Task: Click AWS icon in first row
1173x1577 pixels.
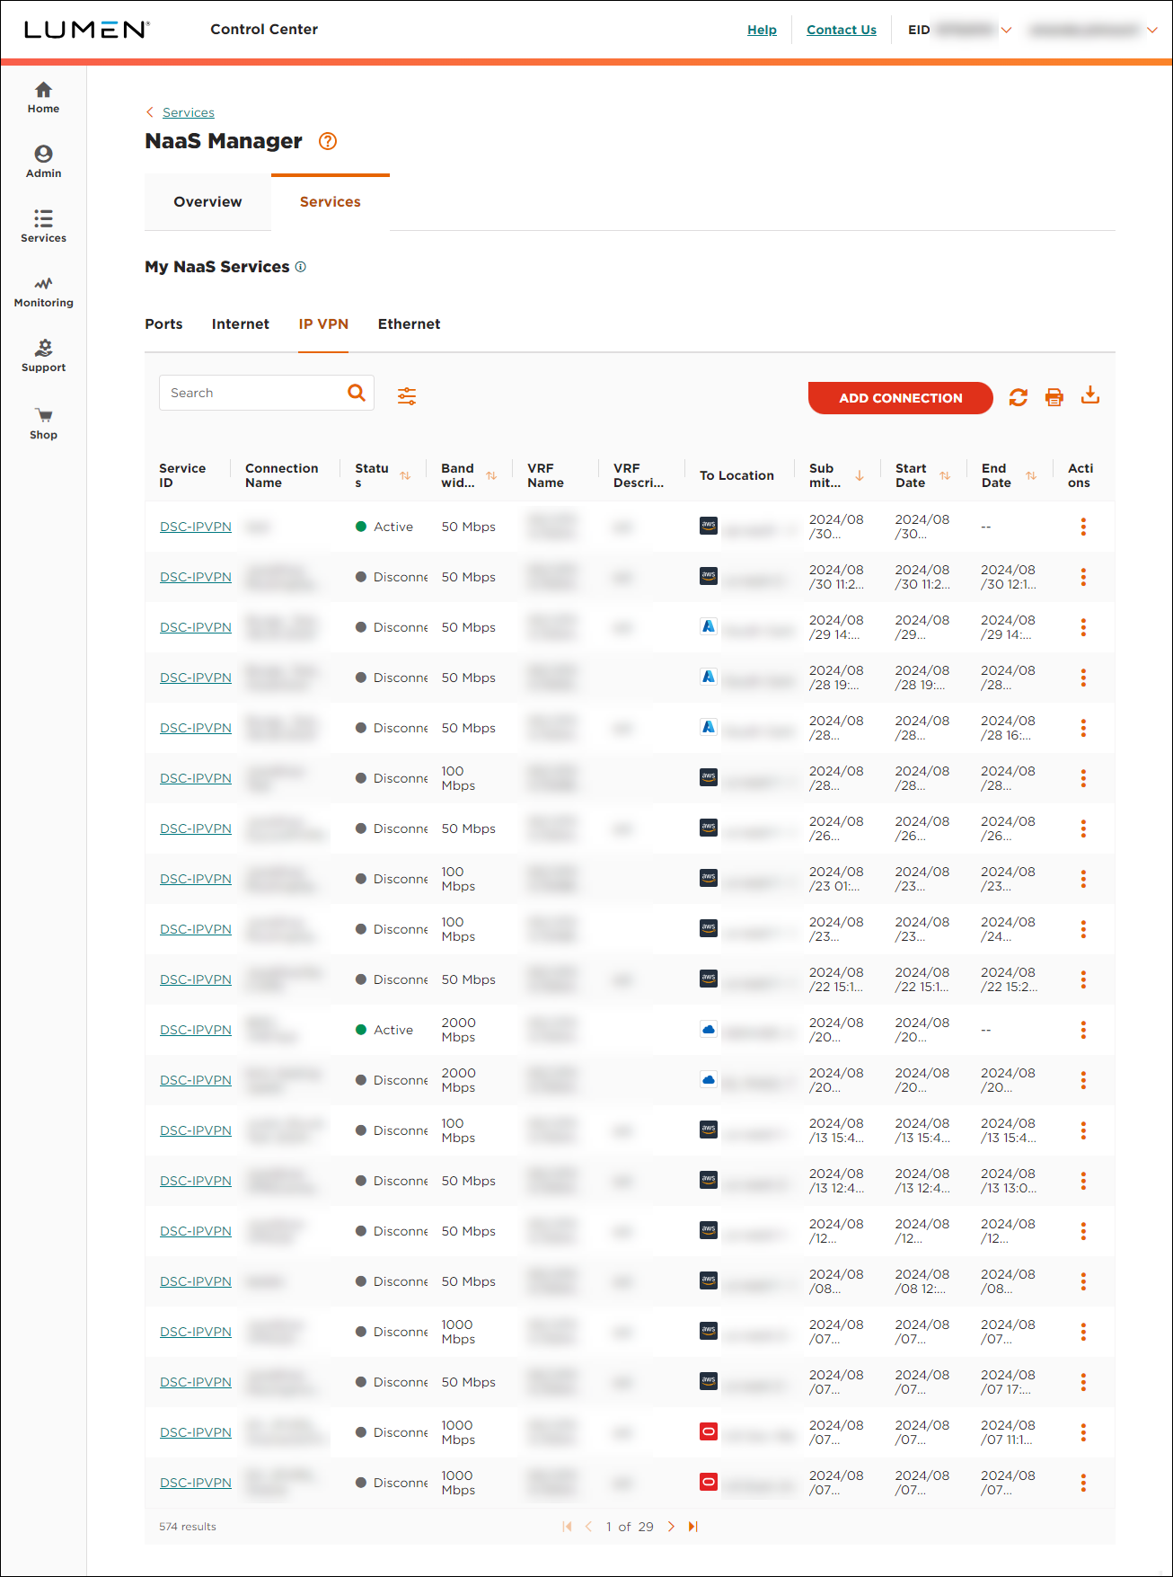Action: pos(709,526)
